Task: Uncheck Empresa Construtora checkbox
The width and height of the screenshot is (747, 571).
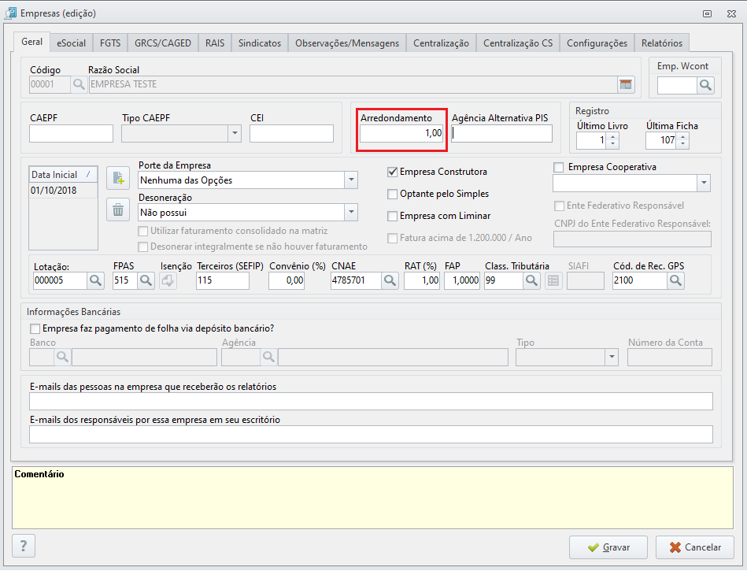Action: pyautogui.click(x=393, y=172)
